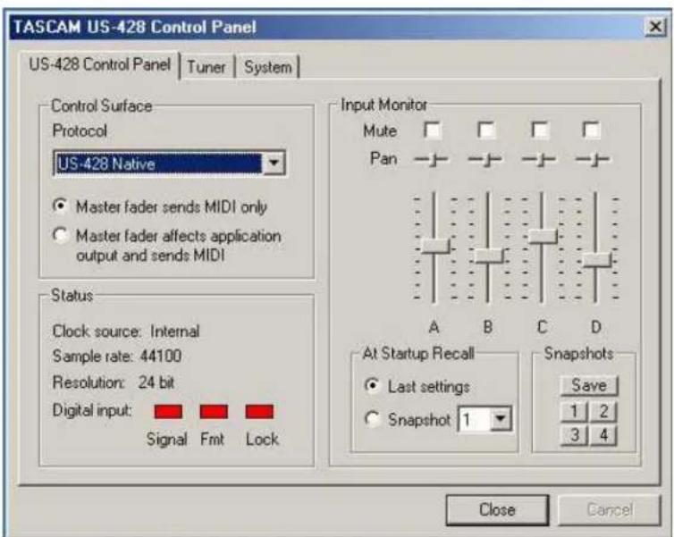Mute input monitor channel C

(x=539, y=130)
